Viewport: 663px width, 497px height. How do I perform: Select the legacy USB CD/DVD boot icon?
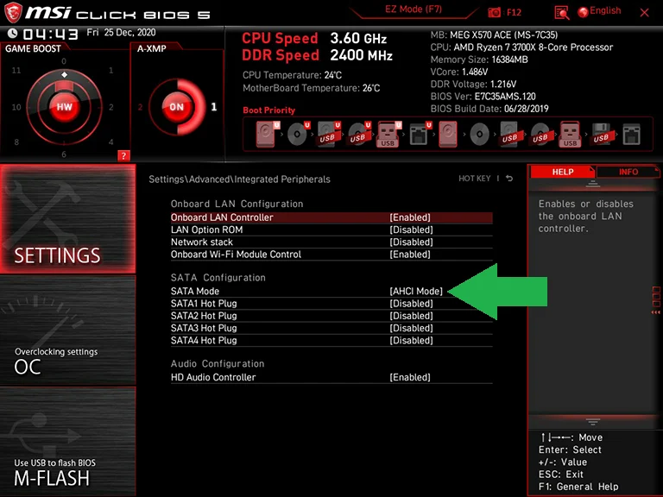[540, 134]
